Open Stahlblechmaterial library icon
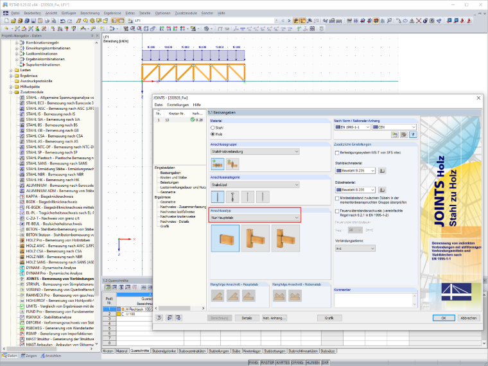Image resolution: width=488 pixels, height=366 pixels. (x=382, y=171)
